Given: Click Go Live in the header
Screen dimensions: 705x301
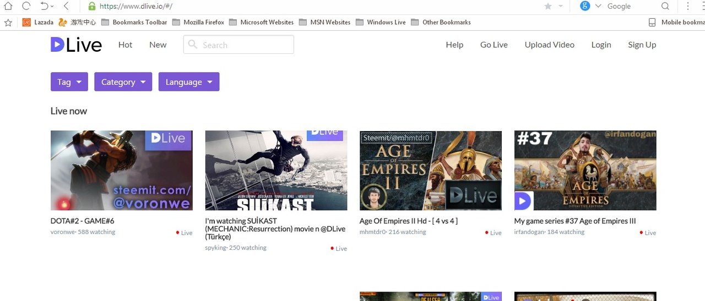Looking at the screenshot, I should coord(494,45).
